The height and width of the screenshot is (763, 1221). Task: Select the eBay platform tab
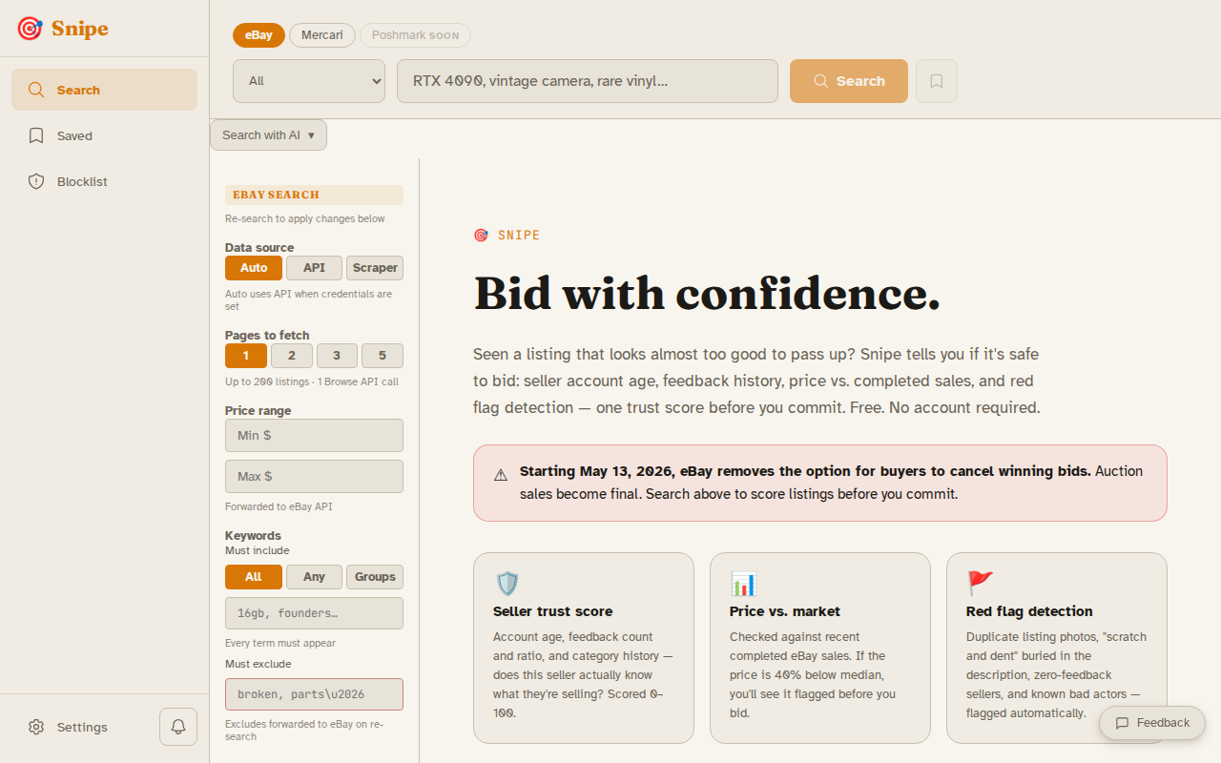259,35
